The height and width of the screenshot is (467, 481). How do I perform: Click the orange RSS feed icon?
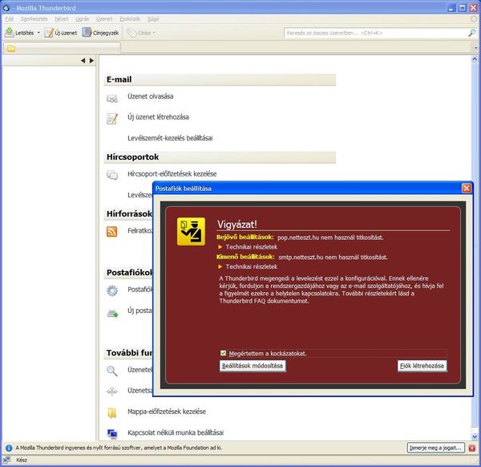click(x=112, y=232)
